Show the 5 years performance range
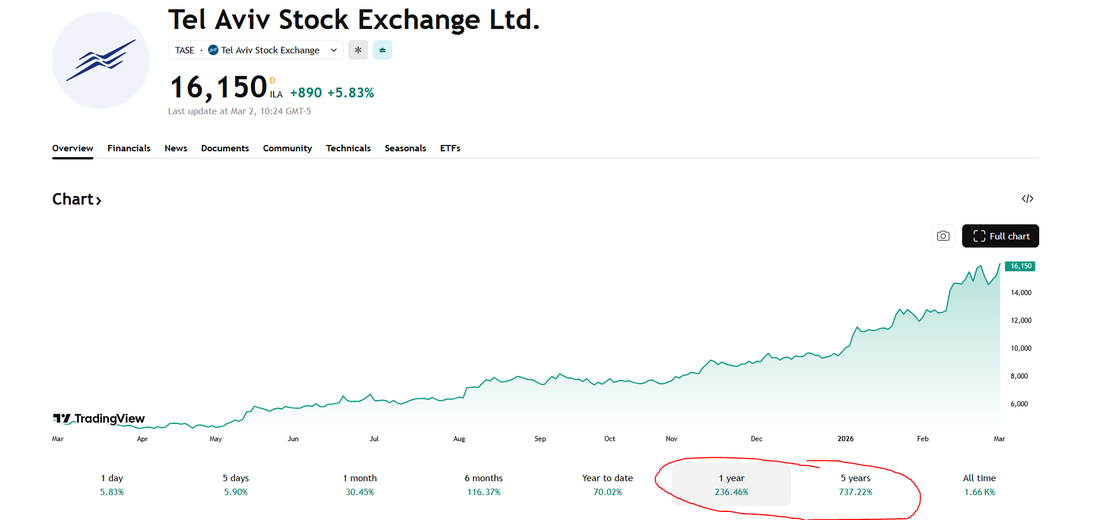Image resolution: width=1096 pixels, height=520 pixels. point(855,485)
